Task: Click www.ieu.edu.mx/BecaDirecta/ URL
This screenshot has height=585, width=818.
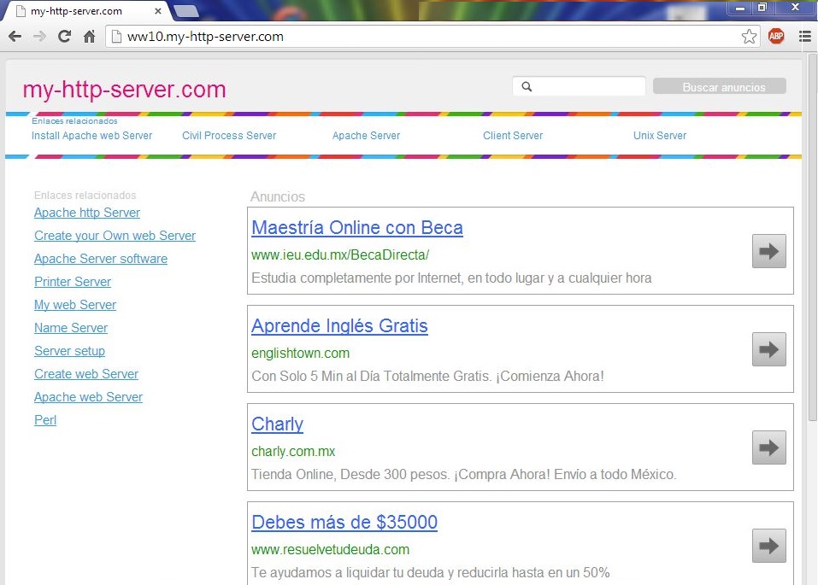Action: pos(340,255)
